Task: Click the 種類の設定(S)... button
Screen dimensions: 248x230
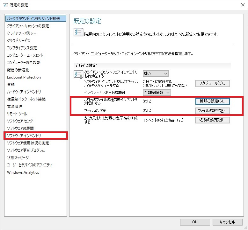Action: (x=212, y=101)
